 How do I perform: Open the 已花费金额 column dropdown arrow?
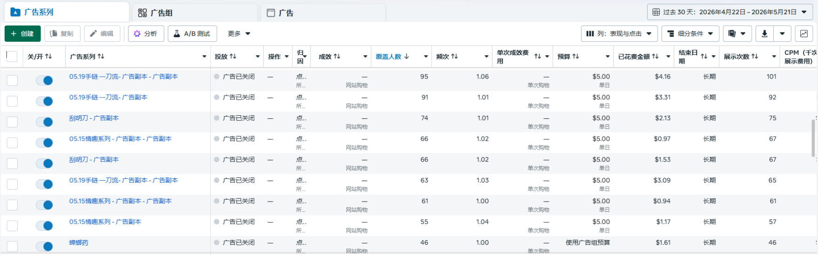tap(668, 57)
